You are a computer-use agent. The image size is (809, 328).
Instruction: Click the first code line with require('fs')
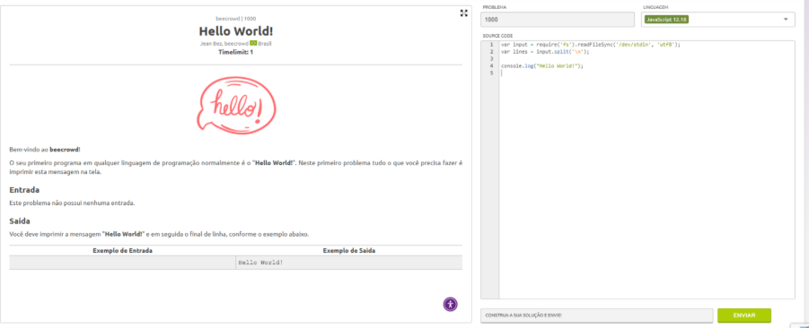(x=591, y=44)
